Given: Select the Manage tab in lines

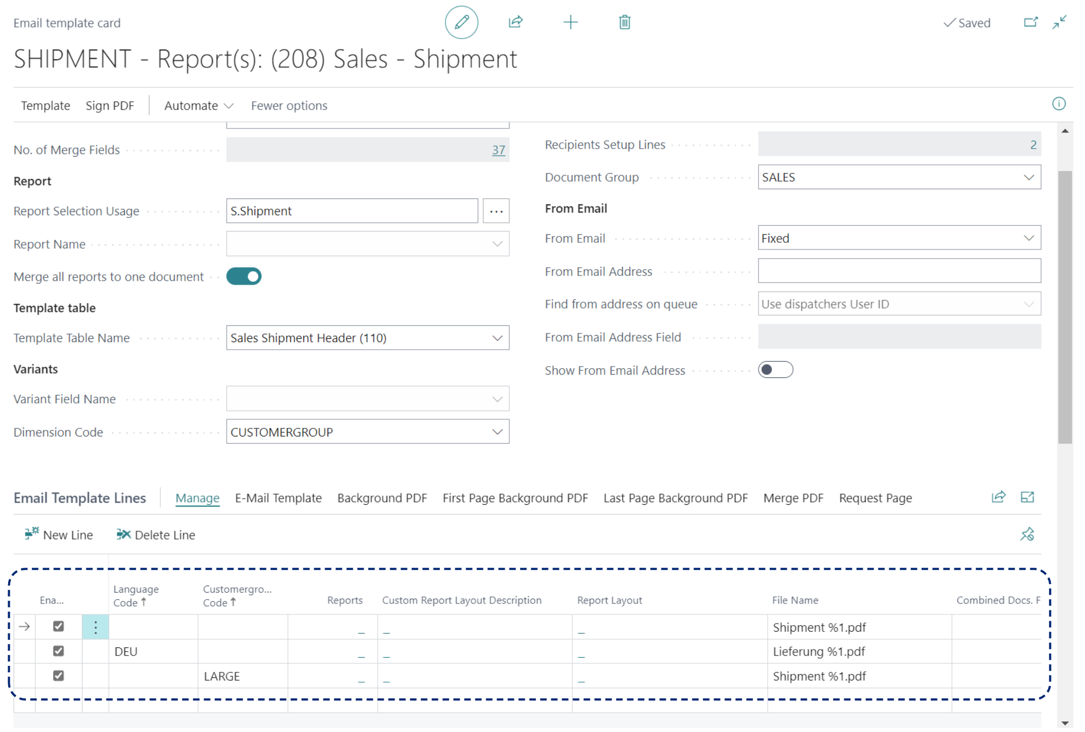Looking at the screenshot, I should click(x=197, y=498).
